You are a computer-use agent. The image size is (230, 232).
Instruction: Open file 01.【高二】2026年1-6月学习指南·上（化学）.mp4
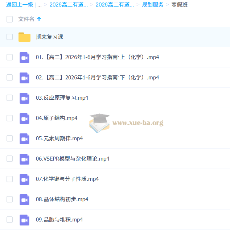(97, 57)
